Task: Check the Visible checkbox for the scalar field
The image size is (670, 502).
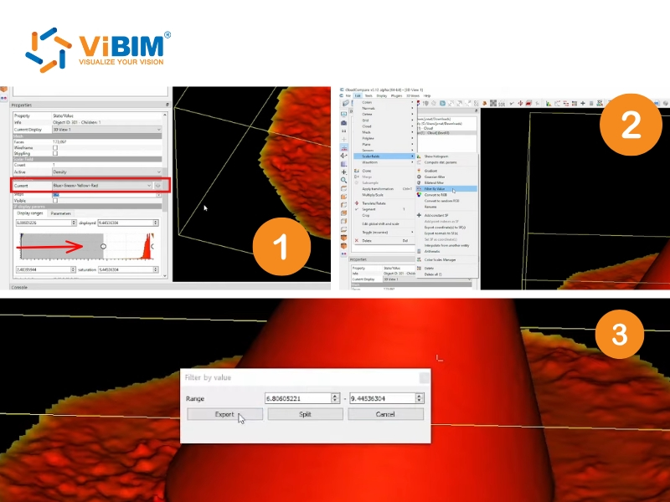Action: [54, 201]
